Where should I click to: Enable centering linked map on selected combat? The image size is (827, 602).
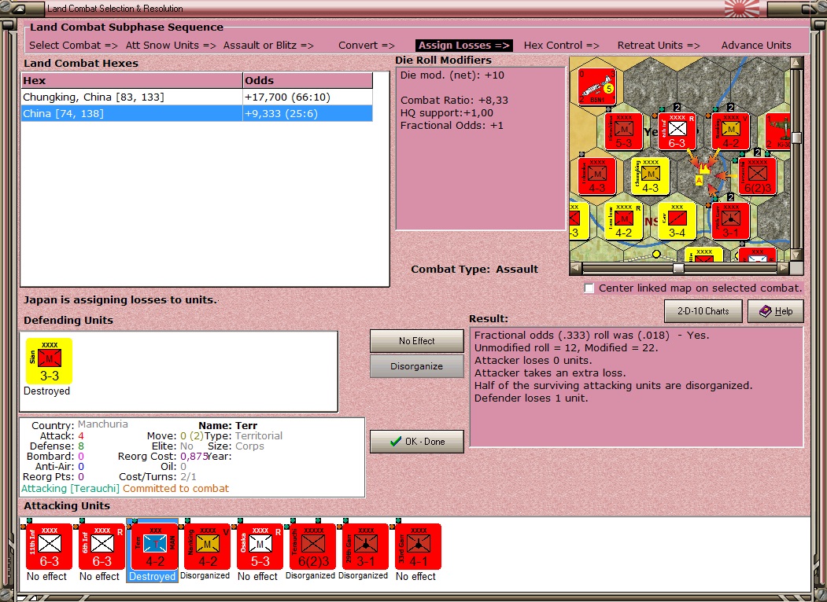coord(589,288)
